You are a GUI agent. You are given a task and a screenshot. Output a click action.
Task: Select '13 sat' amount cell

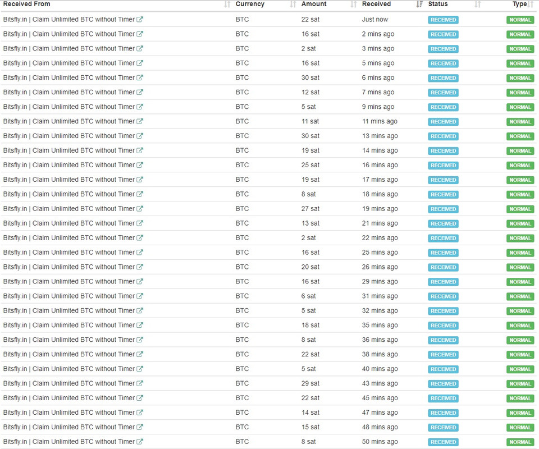click(310, 223)
